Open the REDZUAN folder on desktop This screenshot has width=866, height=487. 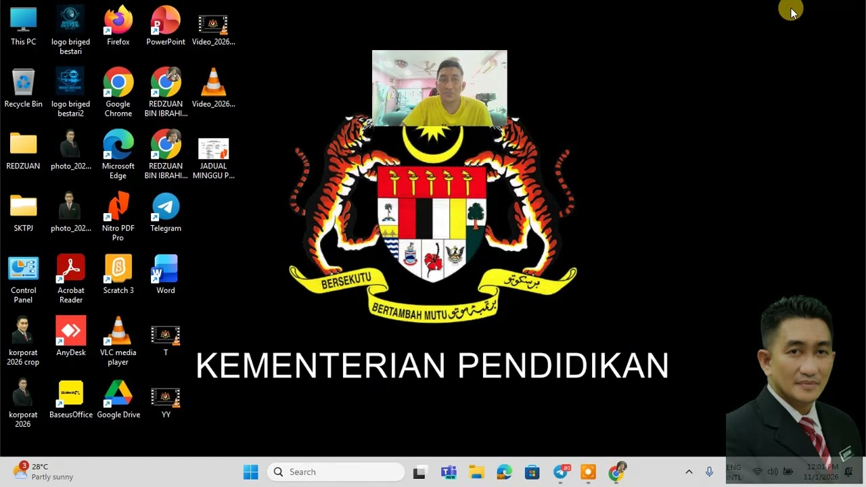pos(23,151)
